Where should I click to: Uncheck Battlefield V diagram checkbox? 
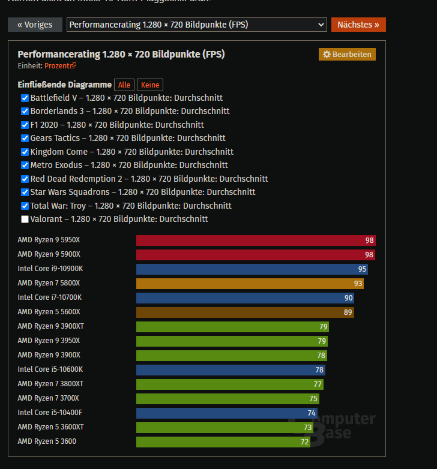coord(25,98)
